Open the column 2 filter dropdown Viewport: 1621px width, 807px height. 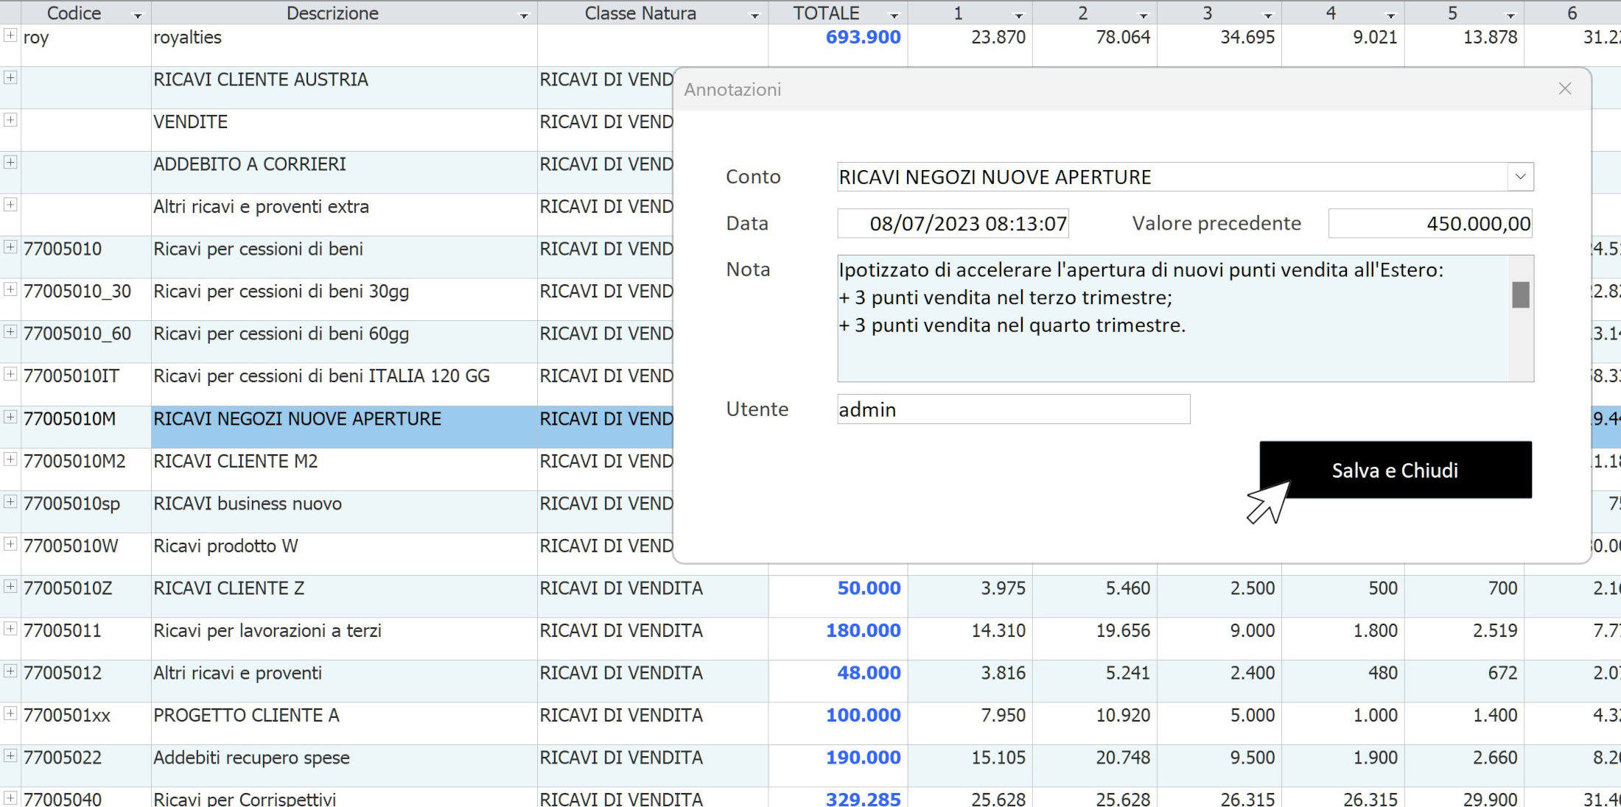click(x=1144, y=15)
